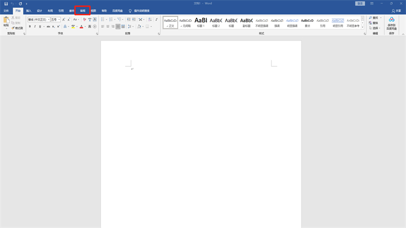This screenshot has height=228, width=406.
Task: Open the 百度网盘 ribbon tab
Action: [x=118, y=11]
